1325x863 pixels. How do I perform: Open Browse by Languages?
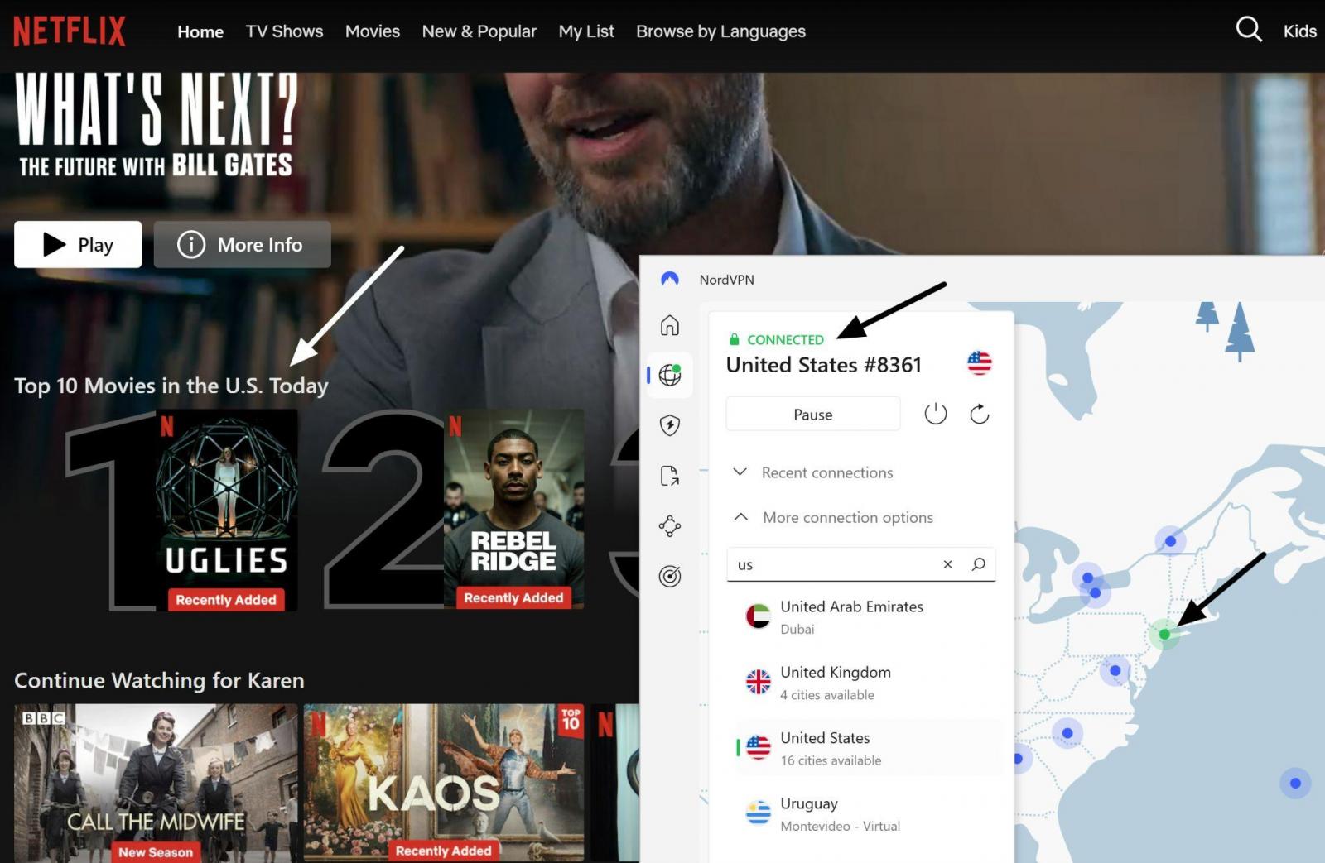point(720,31)
